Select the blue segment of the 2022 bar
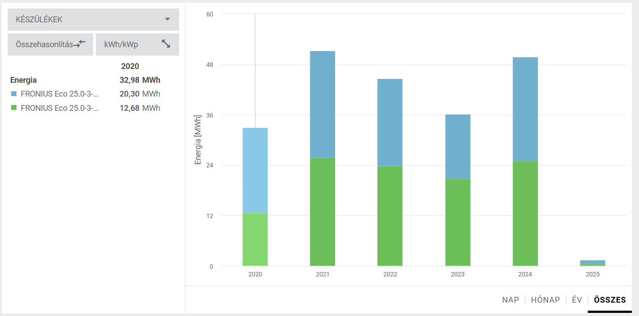 pyautogui.click(x=390, y=122)
